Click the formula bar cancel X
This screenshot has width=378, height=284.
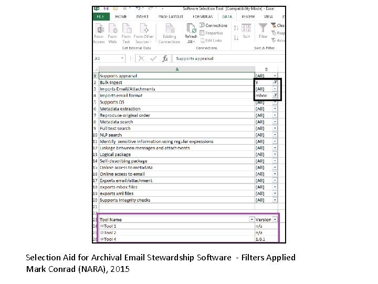[141, 58]
